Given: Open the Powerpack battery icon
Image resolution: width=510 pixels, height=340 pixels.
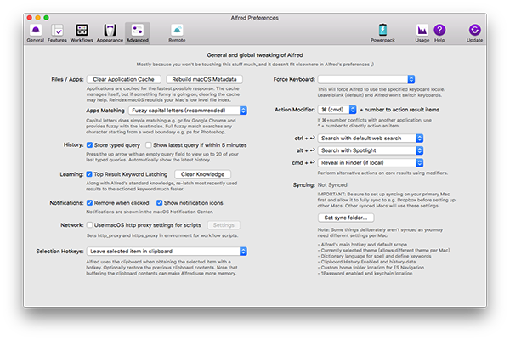Looking at the screenshot, I should [382, 31].
